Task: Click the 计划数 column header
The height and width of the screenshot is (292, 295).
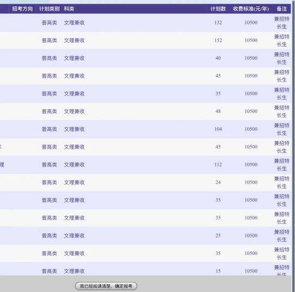Action: pos(218,9)
